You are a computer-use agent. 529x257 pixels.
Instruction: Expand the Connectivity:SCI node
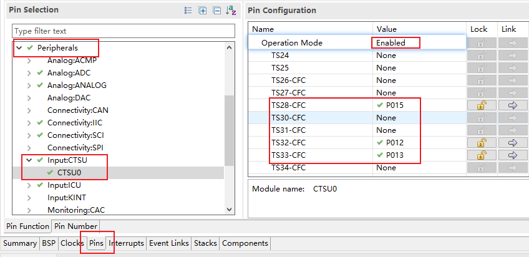29,135
